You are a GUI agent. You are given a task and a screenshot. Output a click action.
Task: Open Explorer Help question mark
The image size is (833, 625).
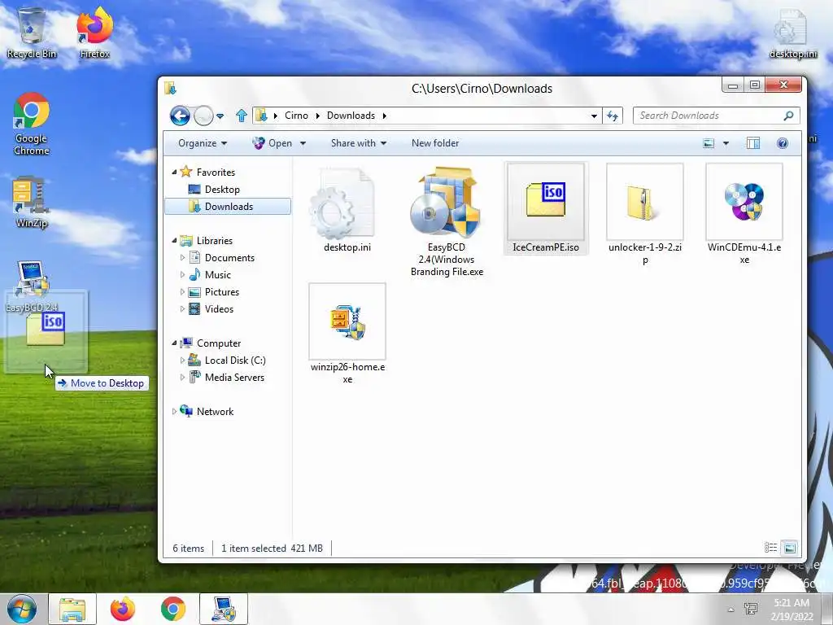pyautogui.click(x=782, y=143)
